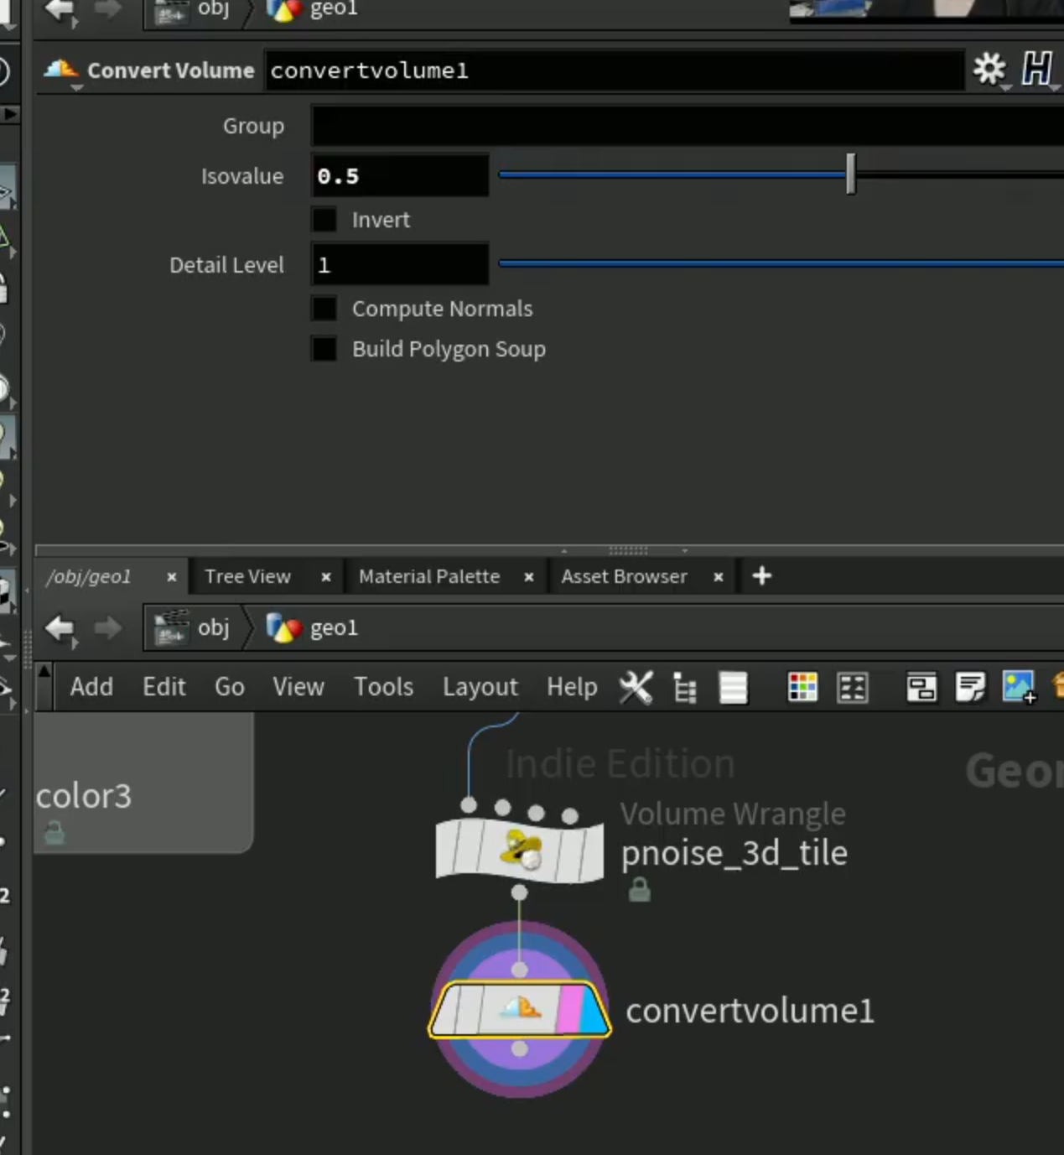Screen dimensions: 1064x1155
Task: Click the Convert Volume operator type icon
Action: click(61, 70)
